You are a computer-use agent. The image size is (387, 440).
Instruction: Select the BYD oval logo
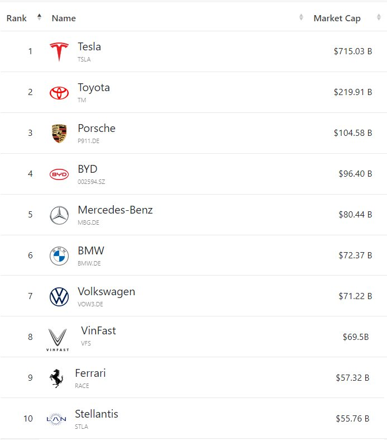(59, 174)
